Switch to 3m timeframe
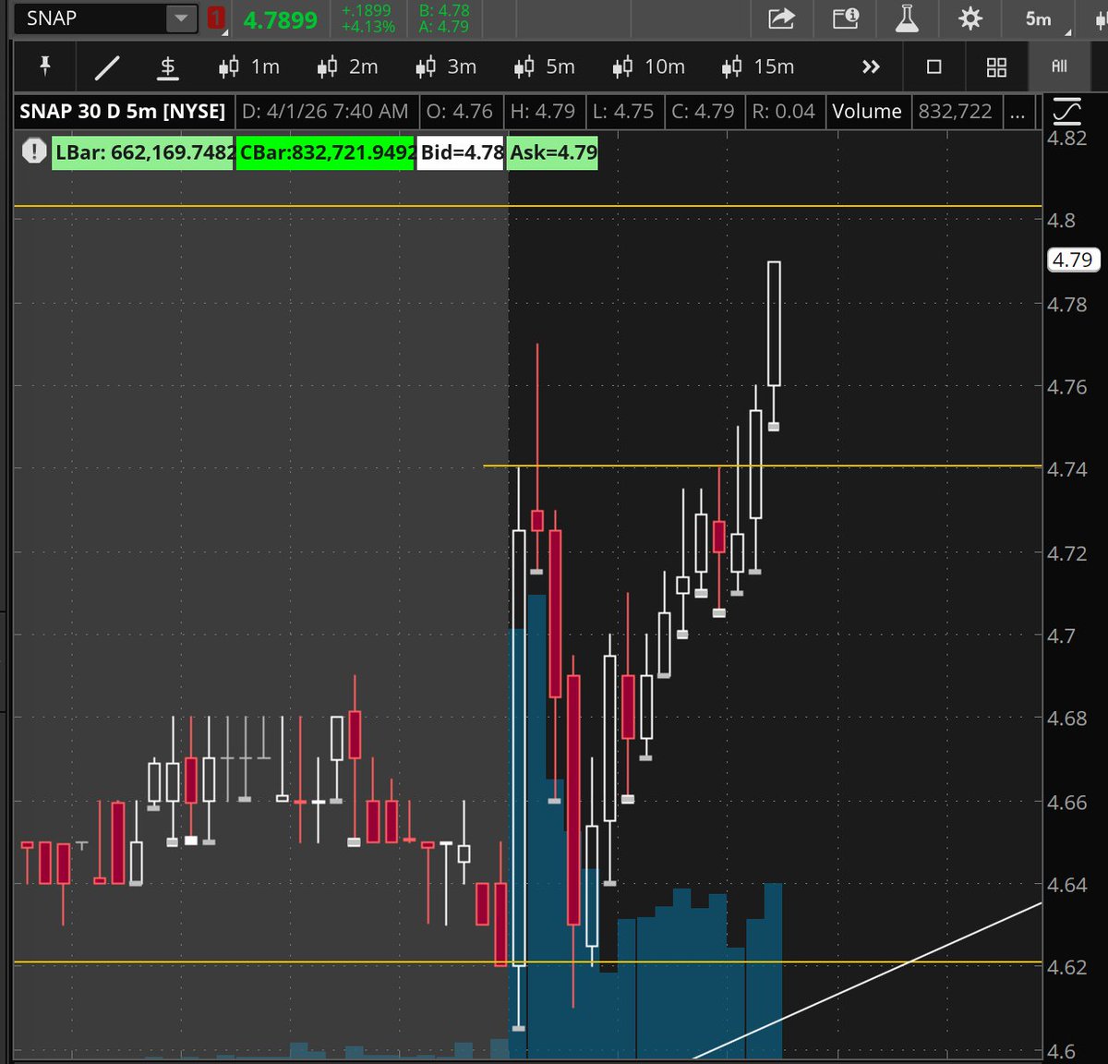The image size is (1108, 1064). pos(446,66)
